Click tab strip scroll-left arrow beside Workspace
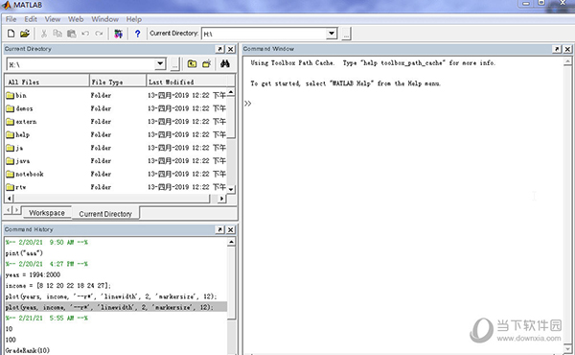The width and height of the screenshot is (575, 355). pos(8,209)
